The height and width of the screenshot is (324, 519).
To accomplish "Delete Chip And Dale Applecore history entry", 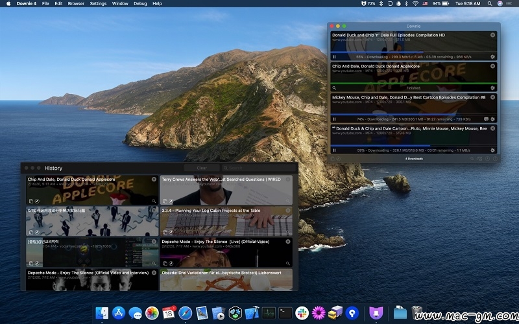I will pos(154,179).
